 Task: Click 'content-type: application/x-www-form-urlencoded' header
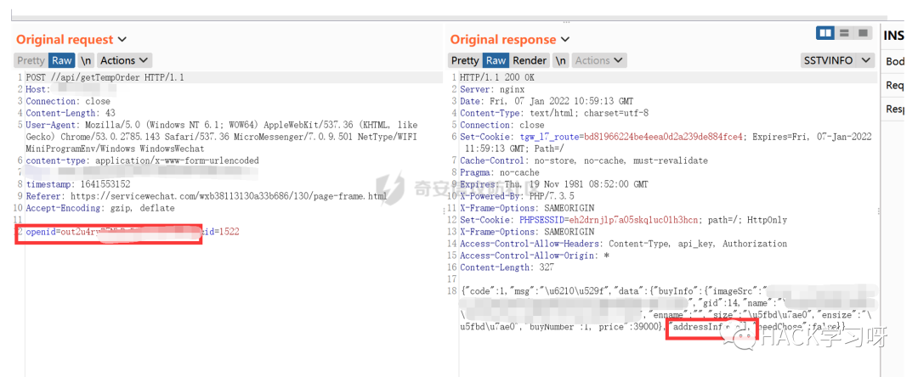click(142, 160)
